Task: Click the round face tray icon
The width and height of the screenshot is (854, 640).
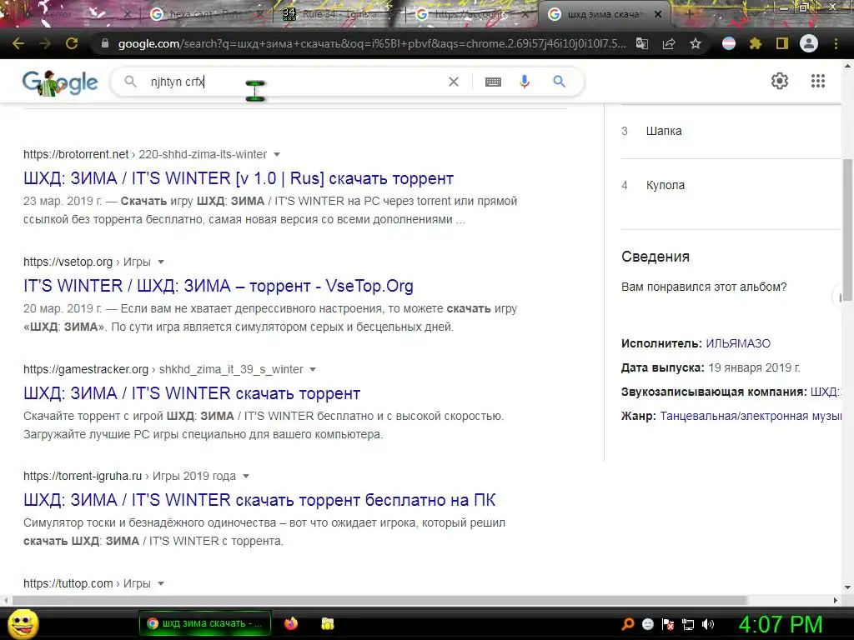Action: tap(647, 624)
